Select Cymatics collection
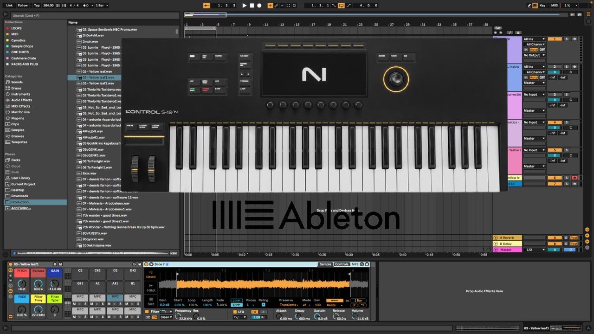 (19, 40)
